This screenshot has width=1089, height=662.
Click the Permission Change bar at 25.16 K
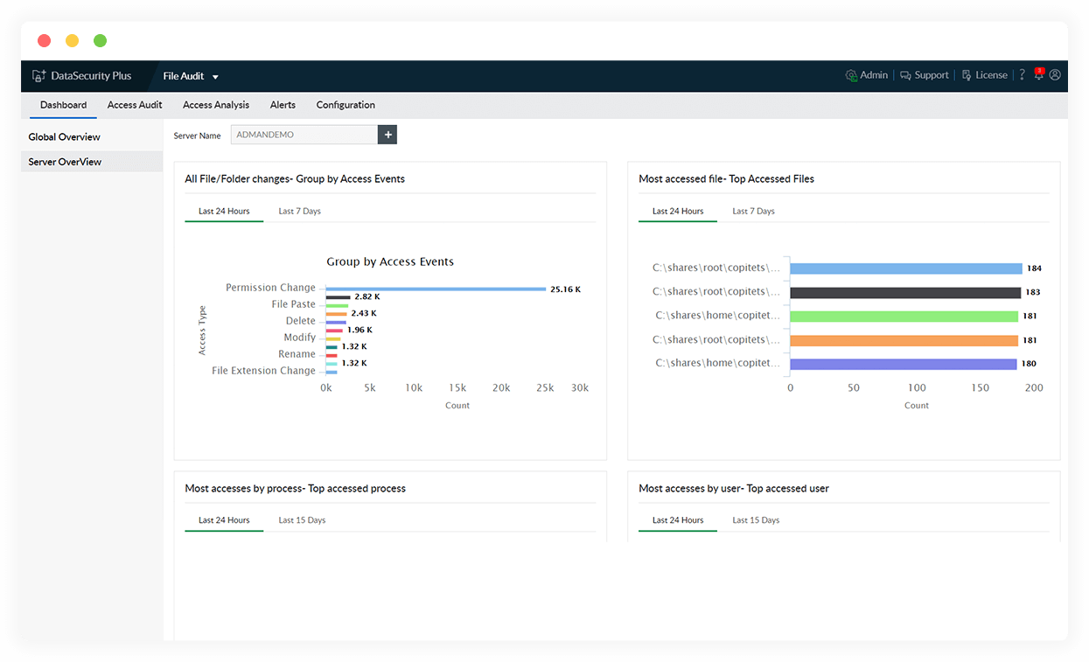[436, 289]
